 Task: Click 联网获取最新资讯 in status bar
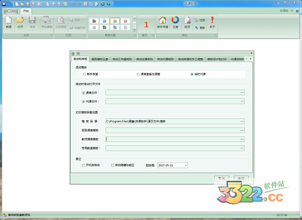[x=19, y=215]
